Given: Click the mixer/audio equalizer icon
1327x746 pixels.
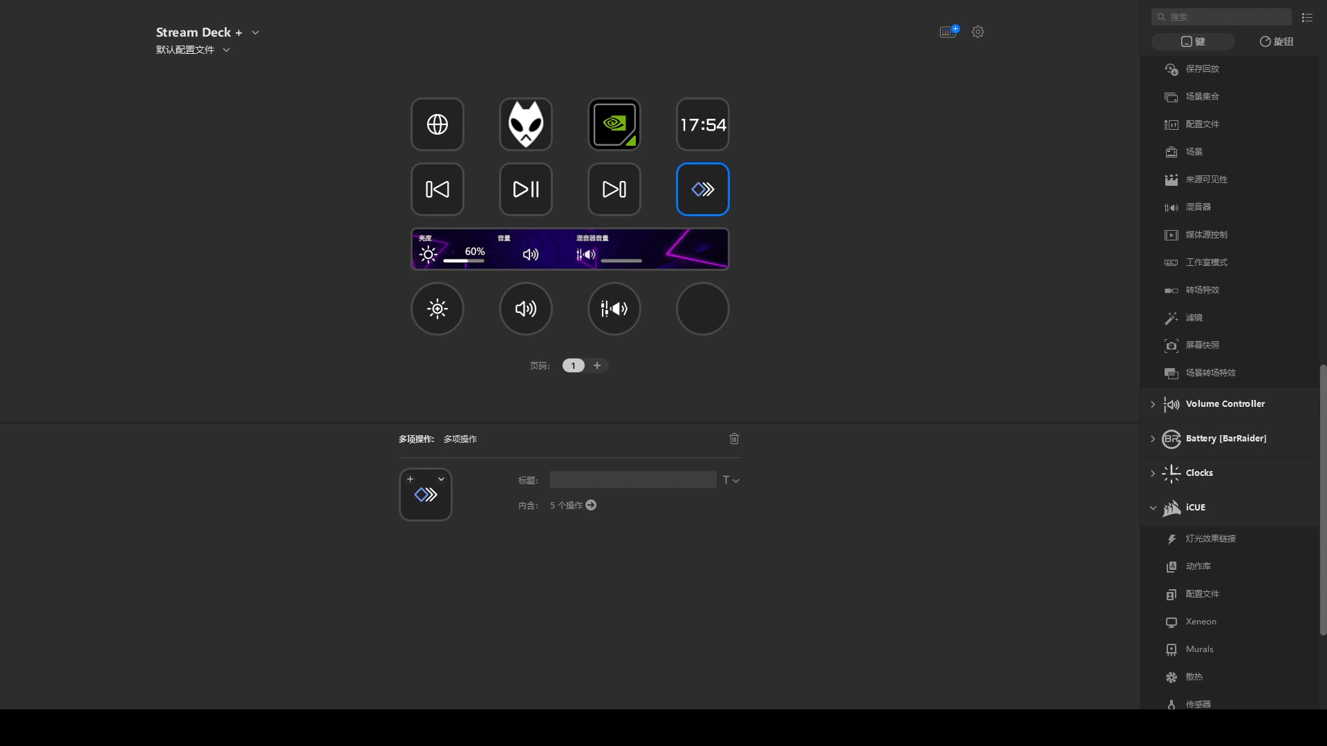Looking at the screenshot, I should pyautogui.click(x=614, y=309).
